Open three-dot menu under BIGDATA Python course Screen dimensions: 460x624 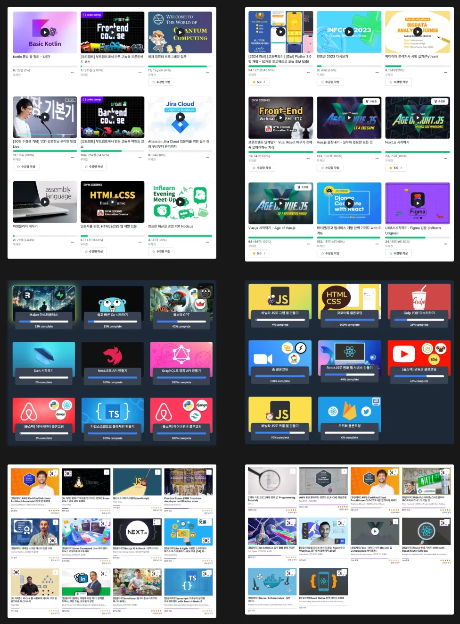click(445, 73)
